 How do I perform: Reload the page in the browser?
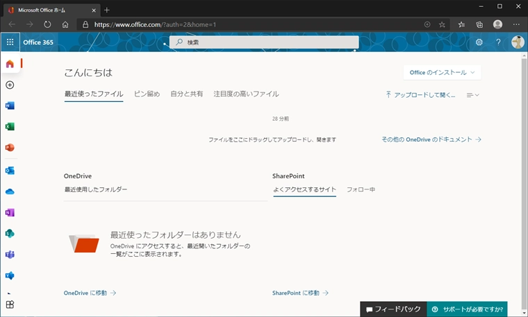click(47, 24)
